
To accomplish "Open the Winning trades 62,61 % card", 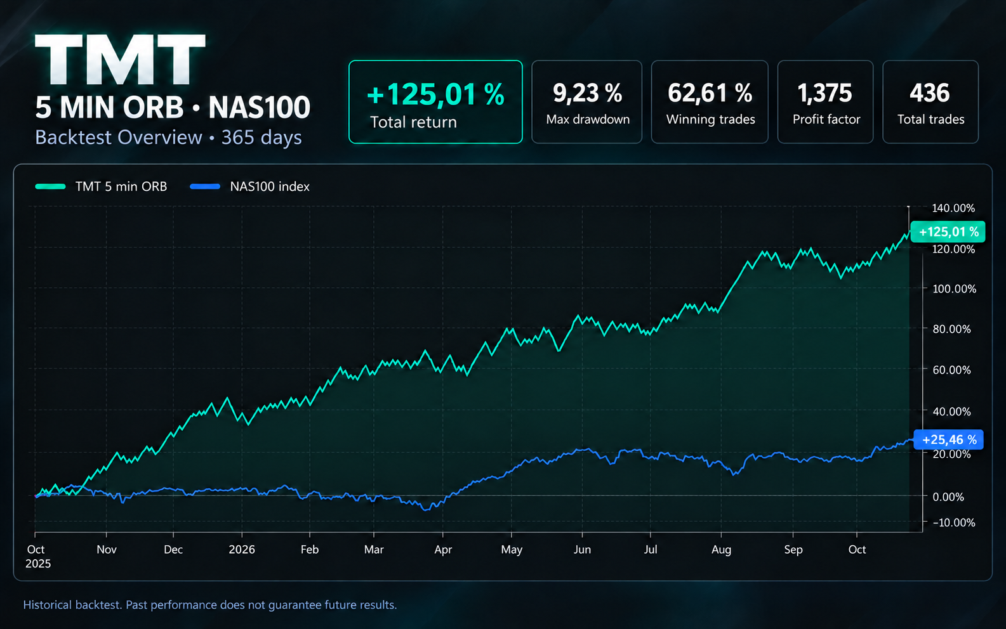I will (710, 102).
